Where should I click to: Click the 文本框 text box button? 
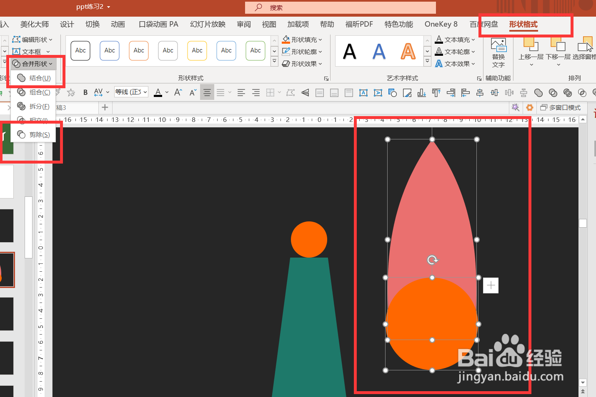pyautogui.click(x=27, y=52)
